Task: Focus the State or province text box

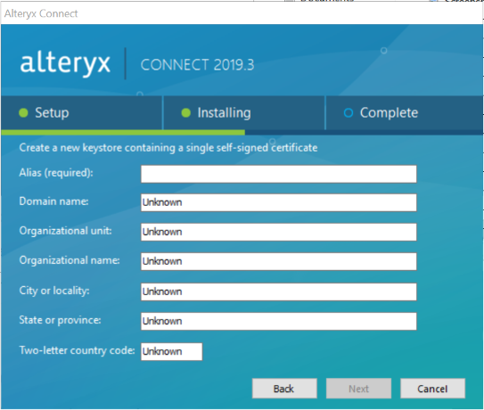Action: tap(279, 322)
